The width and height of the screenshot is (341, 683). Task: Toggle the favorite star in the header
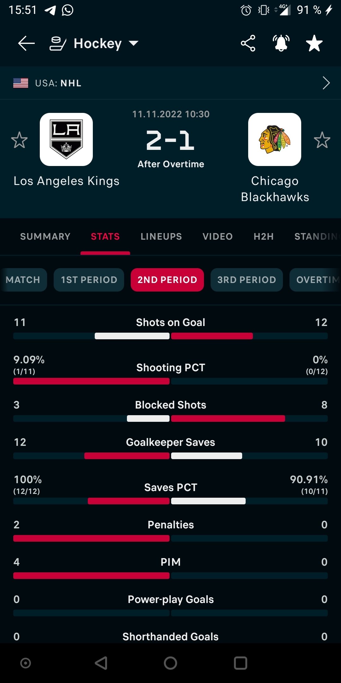(x=314, y=43)
